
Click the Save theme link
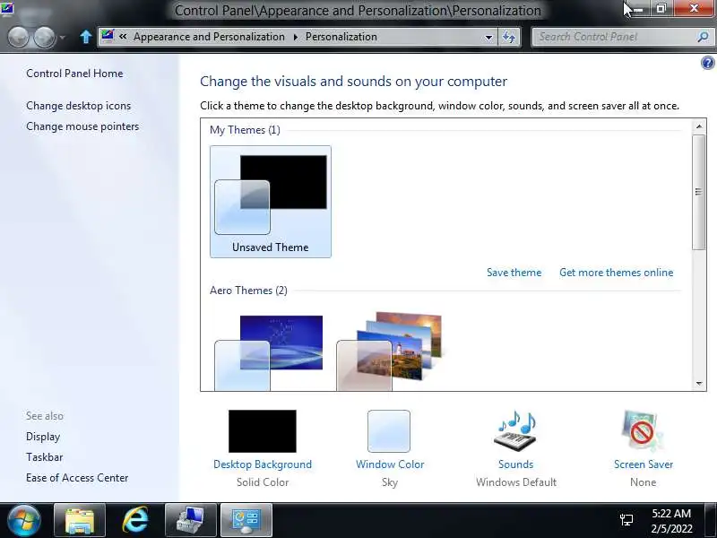(514, 273)
